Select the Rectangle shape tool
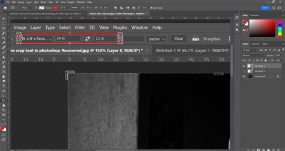 pyautogui.click(x=4, y=100)
